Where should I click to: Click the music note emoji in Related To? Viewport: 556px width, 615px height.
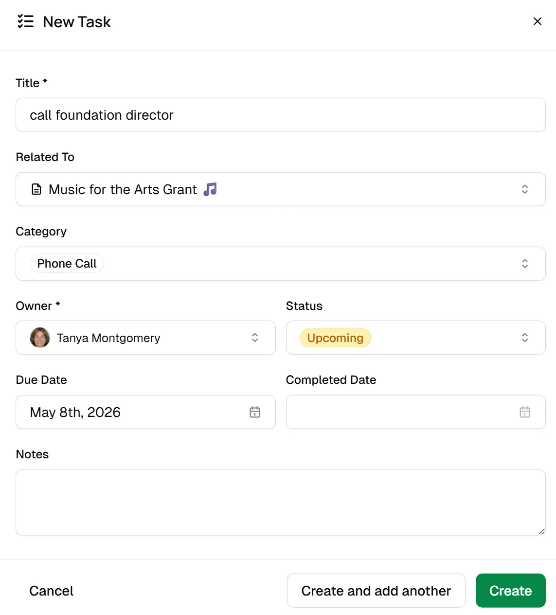pos(210,189)
